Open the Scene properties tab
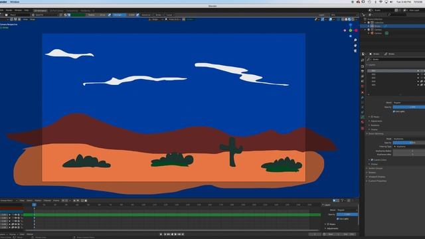425x239 pixels. (363, 81)
